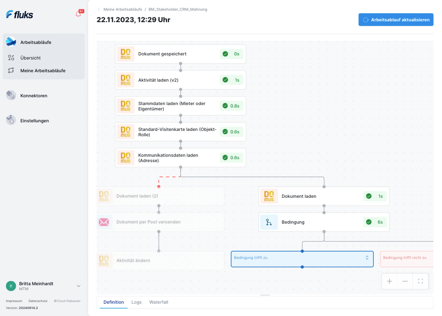
Task: Expand the Bedingung trifft zu selector
Action: [x=367, y=258]
